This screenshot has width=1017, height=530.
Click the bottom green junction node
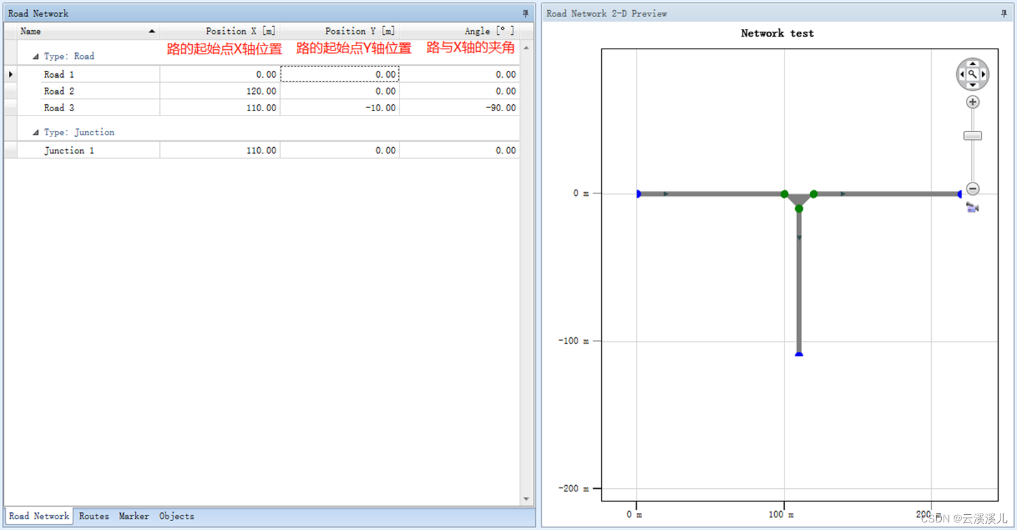(799, 208)
